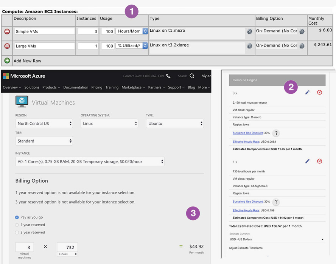This screenshot has width=336, height=264.
Task: Click the My account link in Azure header
Action: click(x=206, y=76)
